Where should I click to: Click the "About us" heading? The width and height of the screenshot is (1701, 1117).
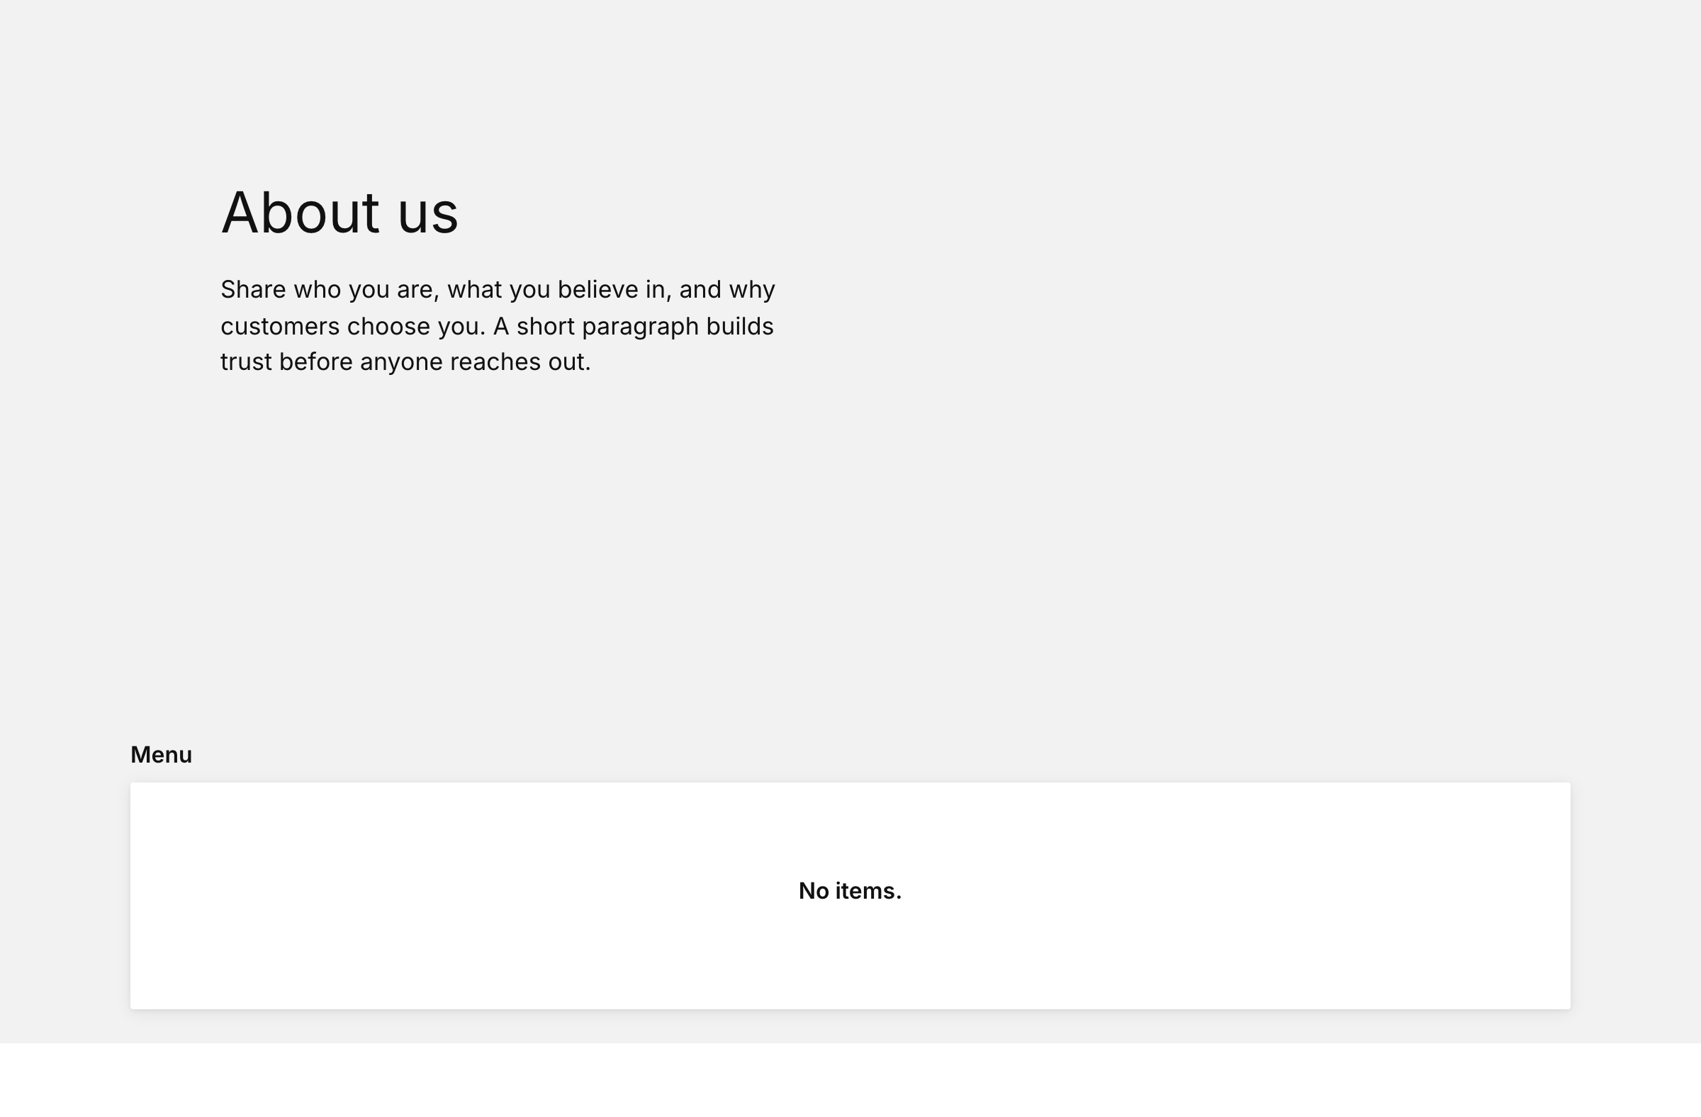[x=339, y=212]
